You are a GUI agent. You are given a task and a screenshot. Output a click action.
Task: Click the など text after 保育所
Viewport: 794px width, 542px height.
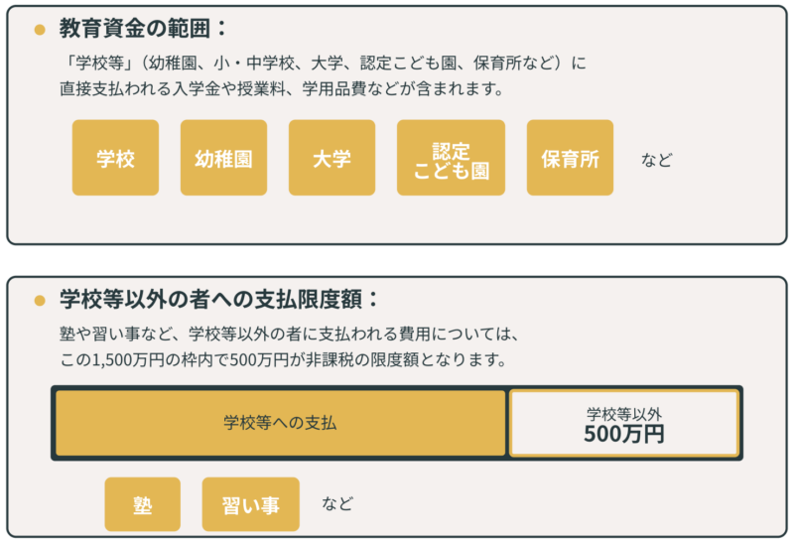(656, 159)
